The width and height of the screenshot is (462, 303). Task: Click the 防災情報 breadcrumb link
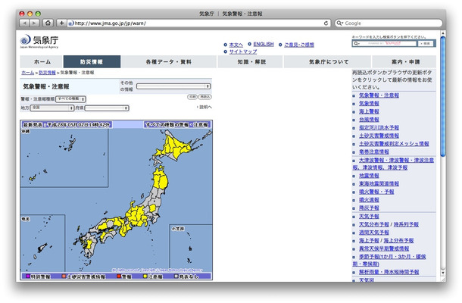pos(47,73)
